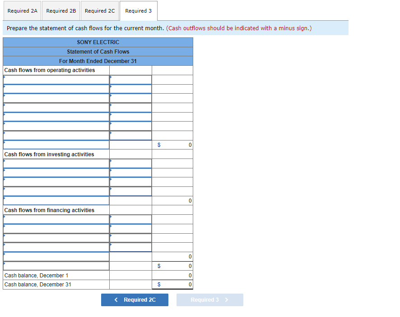Click fifth operating activities amount field
The image size is (400, 317).
tap(130, 117)
